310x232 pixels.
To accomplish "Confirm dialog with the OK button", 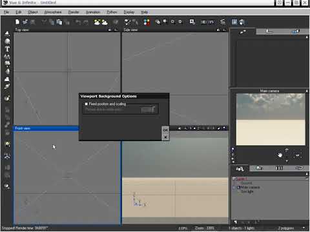I will (165, 130).
